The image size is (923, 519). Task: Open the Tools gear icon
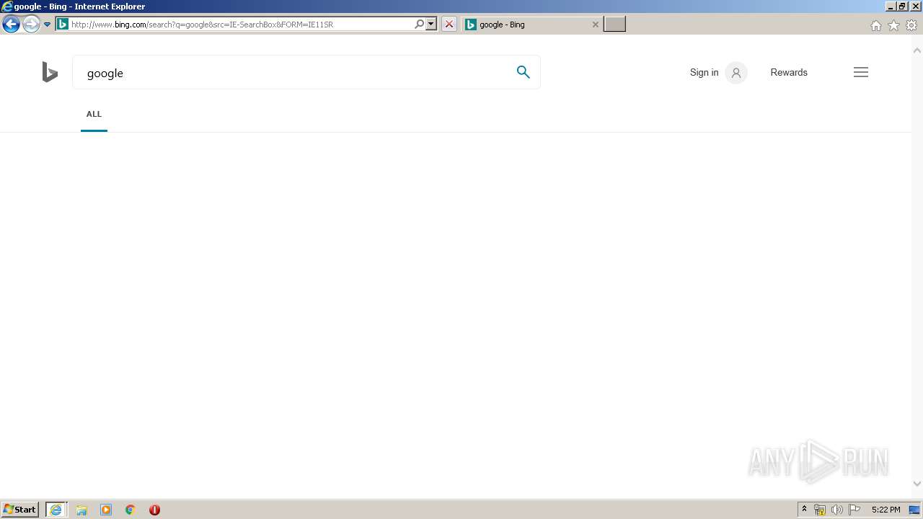[x=911, y=25]
